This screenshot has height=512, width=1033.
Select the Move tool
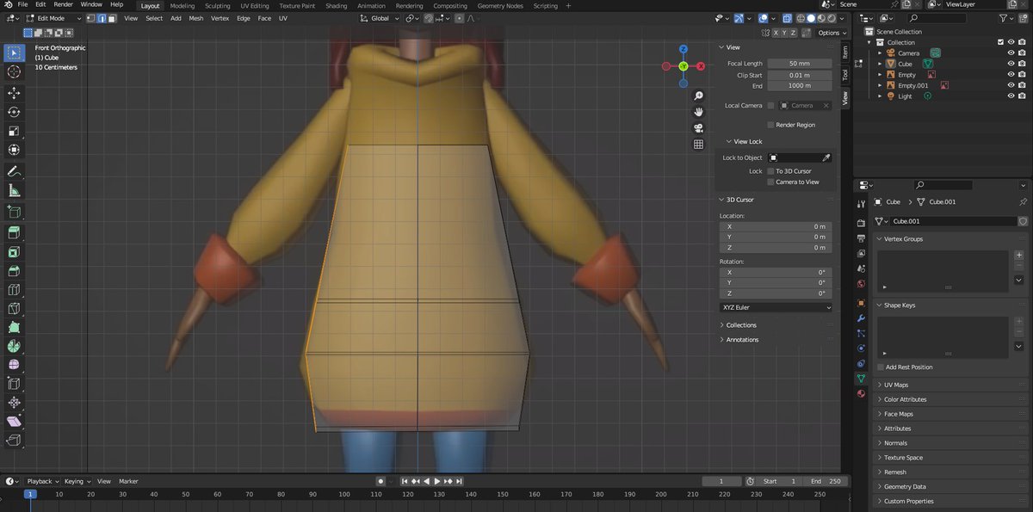pos(14,93)
